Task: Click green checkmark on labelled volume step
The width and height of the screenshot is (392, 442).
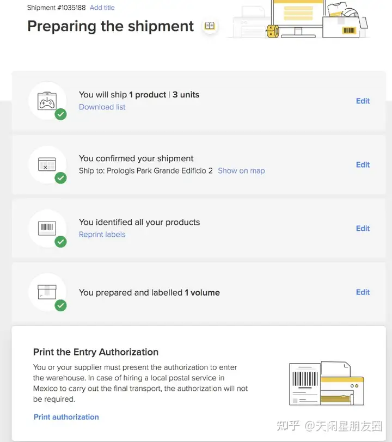Action: point(60,305)
